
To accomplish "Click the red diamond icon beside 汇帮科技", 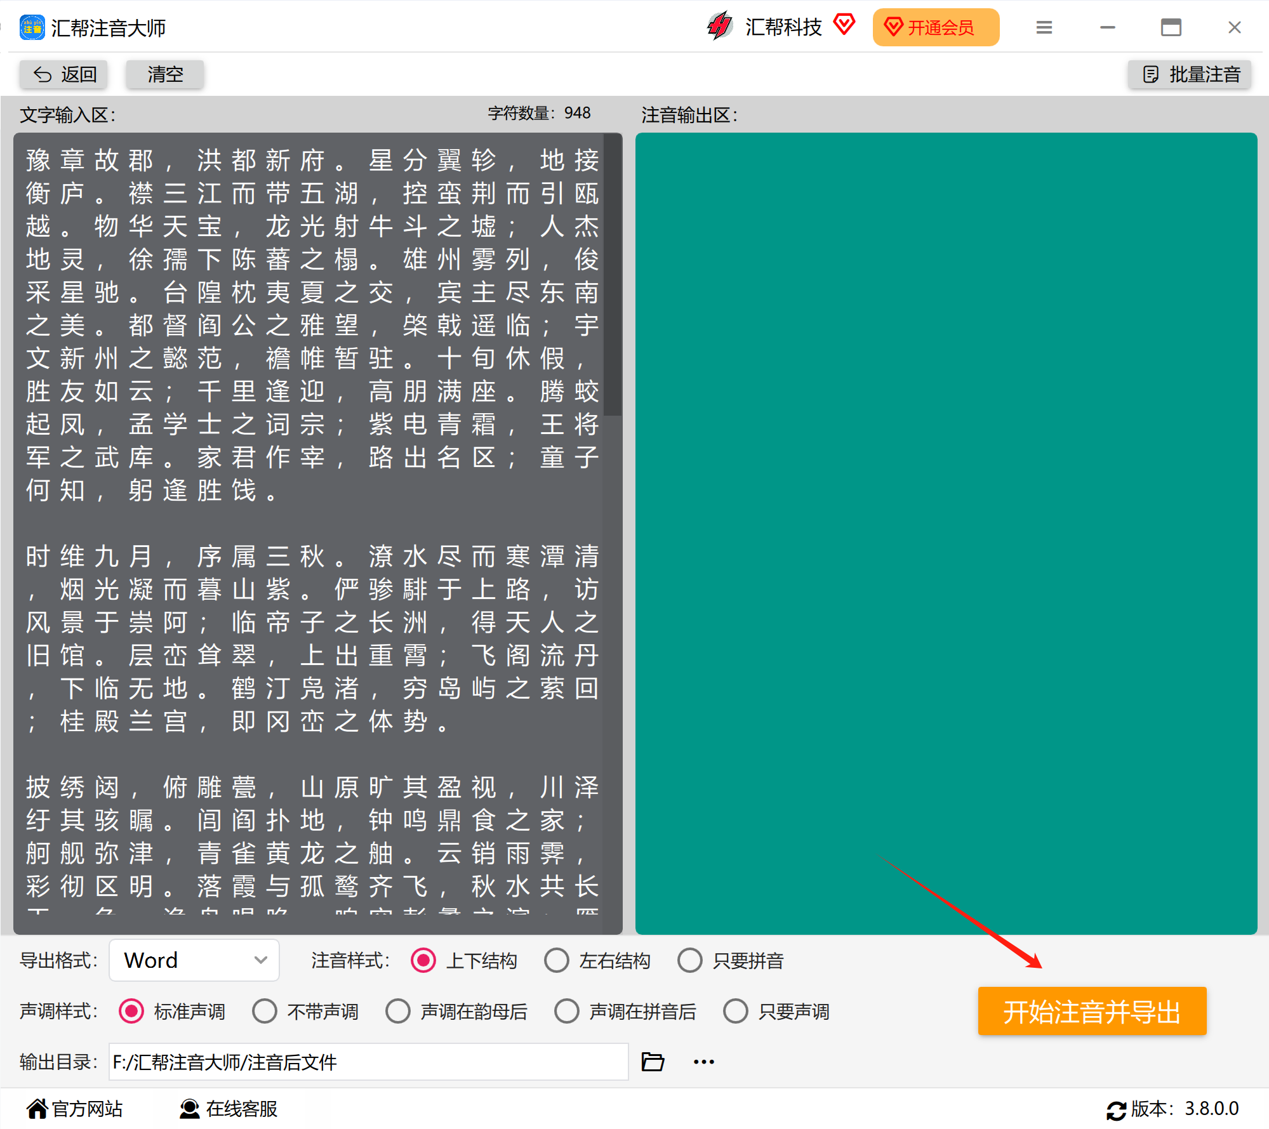I will [844, 25].
